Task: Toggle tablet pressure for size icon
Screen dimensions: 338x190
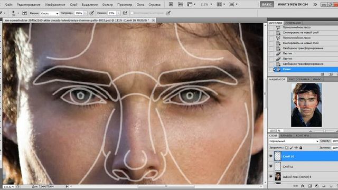Action: coord(168,13)
